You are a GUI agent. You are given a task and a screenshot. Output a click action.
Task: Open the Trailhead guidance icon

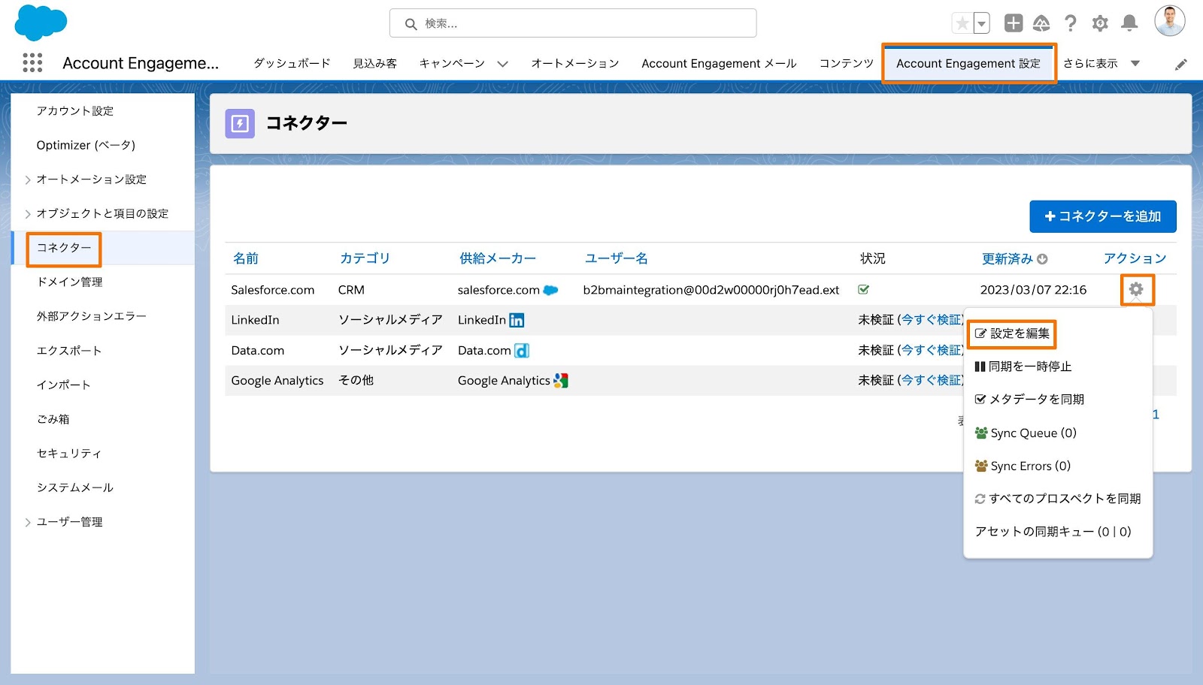1041,23
